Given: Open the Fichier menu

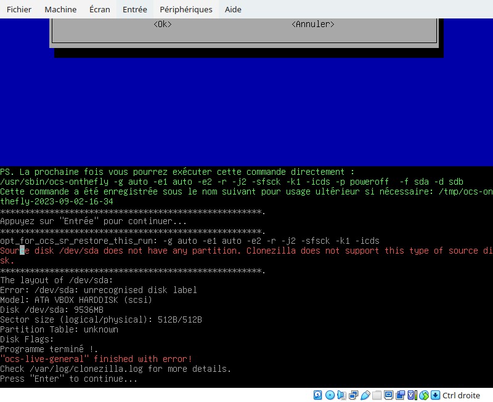Looking at the screenshot, I should pyautogui.click(x=19, y=9).
